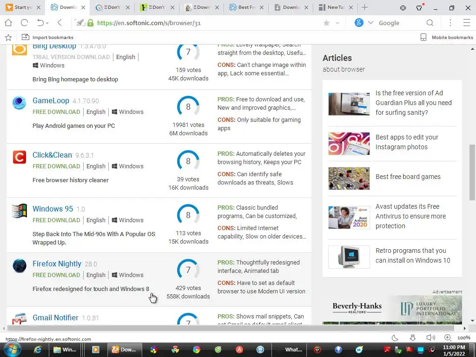The height and width of the screenshot is (357, 476).
Task: Click Import bookmarks button
Action: (47, 37)
